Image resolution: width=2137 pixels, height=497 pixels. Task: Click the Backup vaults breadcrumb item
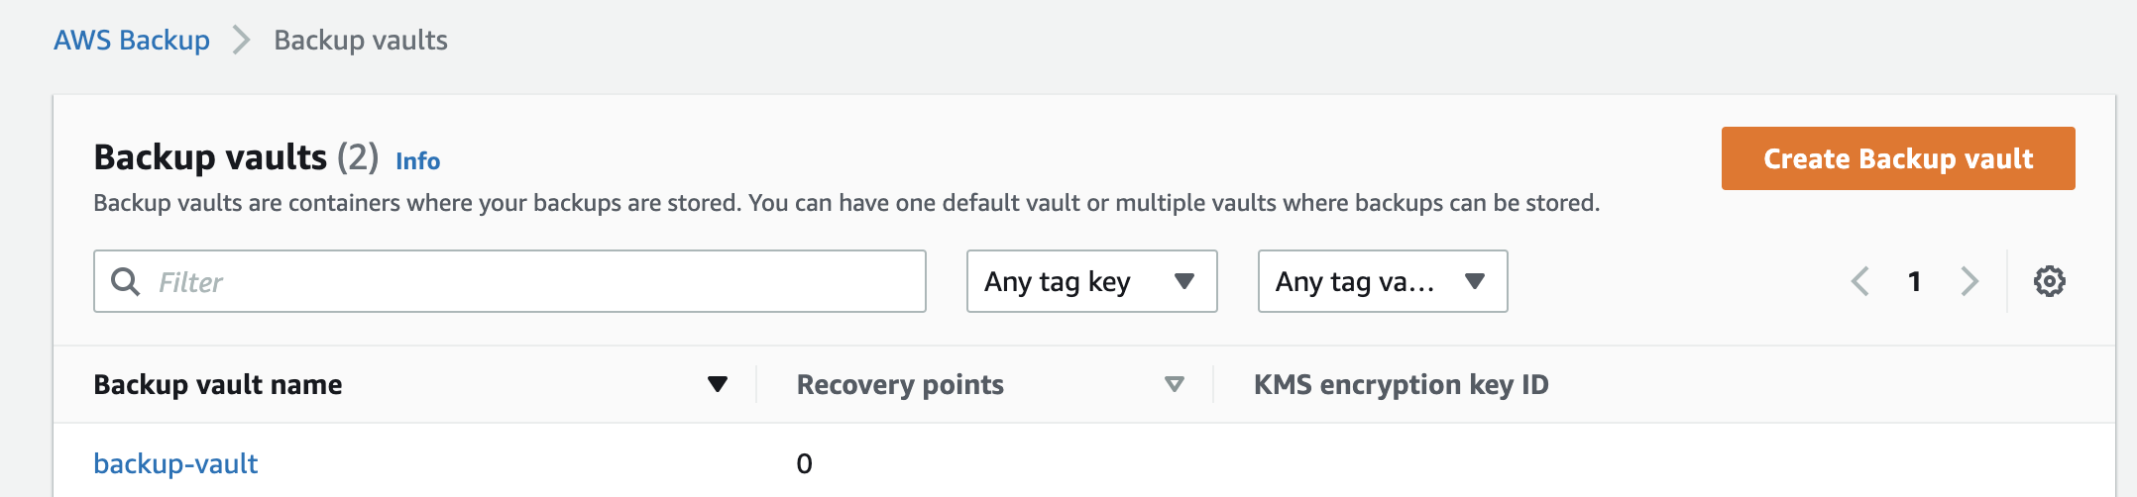point(361,41)
